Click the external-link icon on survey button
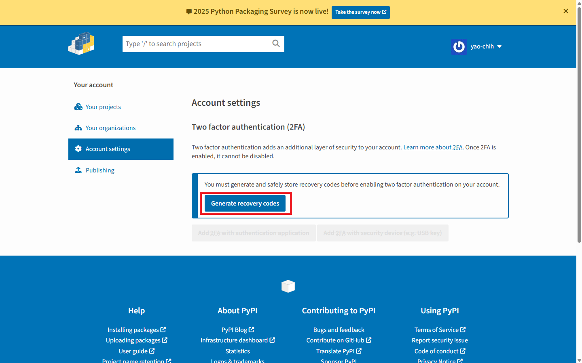Image resolution: width=582 pixels, height=363 pixels. [384, 12]
